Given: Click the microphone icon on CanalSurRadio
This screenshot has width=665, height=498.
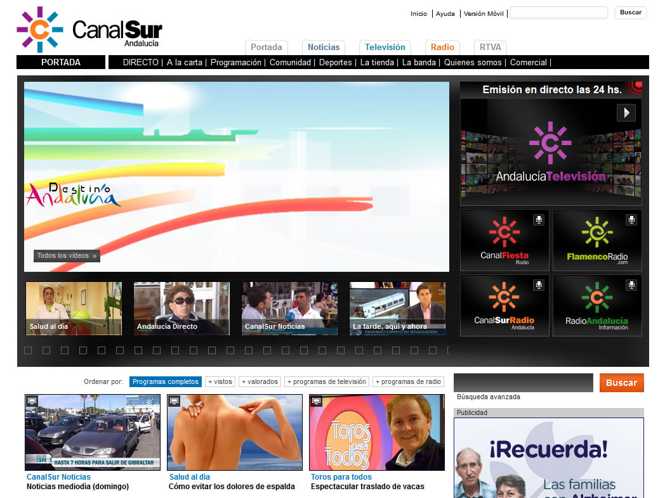Looking at the screenshot, I should (539, 285).
